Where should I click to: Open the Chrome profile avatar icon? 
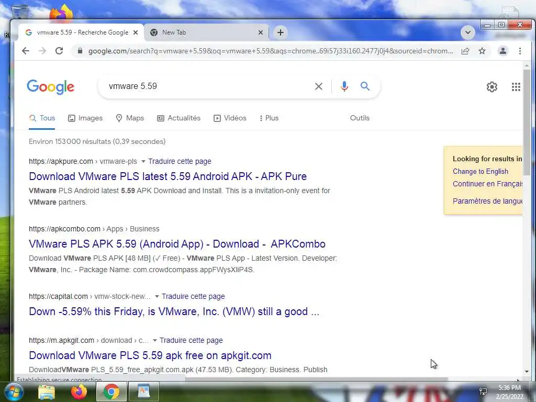tap(503, 51)
